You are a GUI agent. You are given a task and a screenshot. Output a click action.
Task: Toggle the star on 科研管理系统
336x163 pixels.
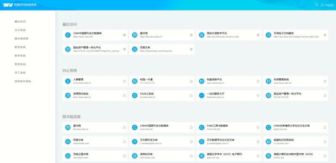(x=325, y=81)
